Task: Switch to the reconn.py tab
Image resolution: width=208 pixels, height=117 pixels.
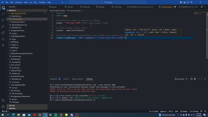Action: tap(117, 7)
